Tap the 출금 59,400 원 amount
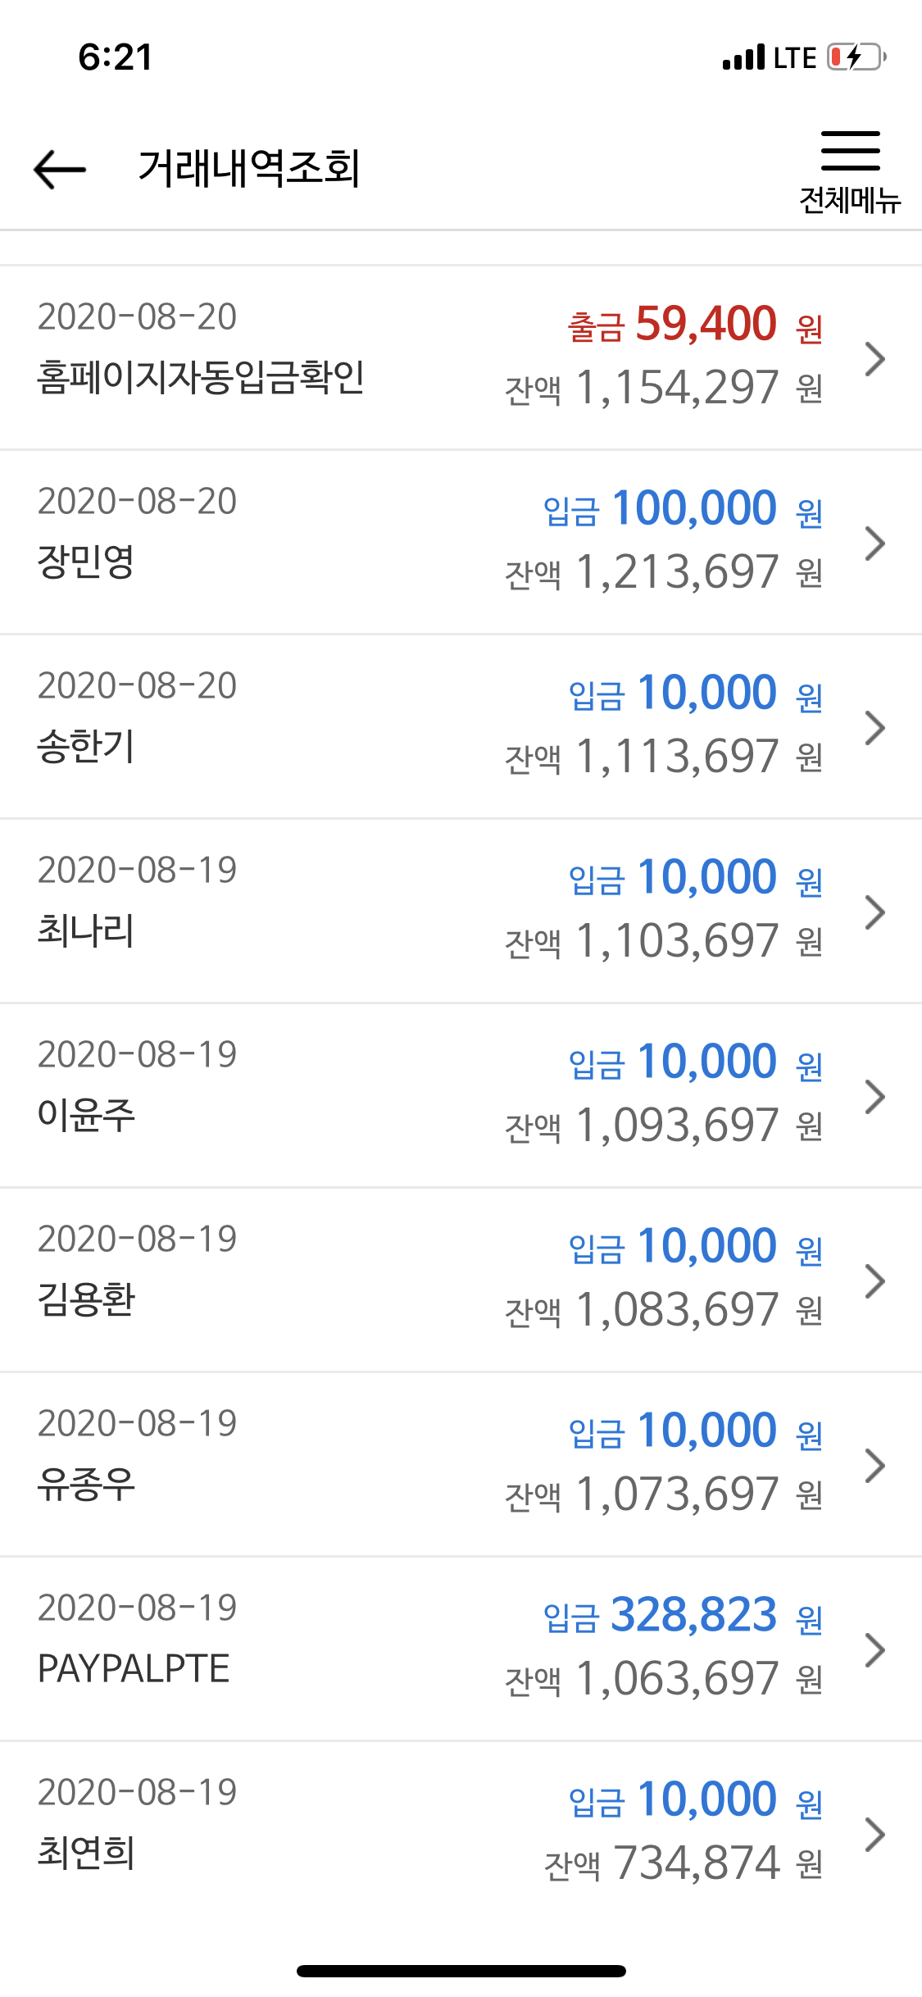The height and width of the screenshot is (1997, 922). tap(695, 325)
